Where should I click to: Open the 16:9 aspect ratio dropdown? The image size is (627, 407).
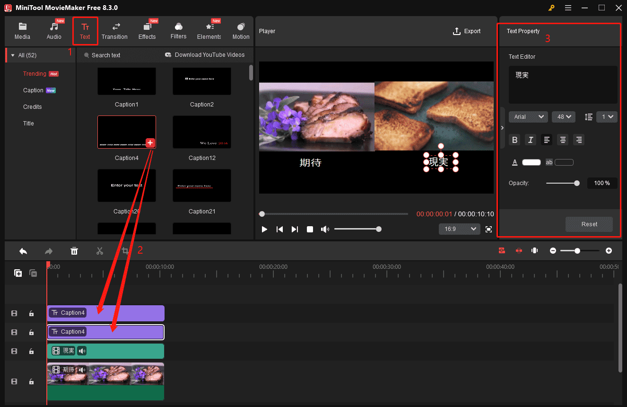pyautogui.click(x=459, y=229)
